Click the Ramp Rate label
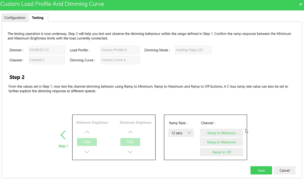The height and width of the screenshot is (179, 304). 178,123
